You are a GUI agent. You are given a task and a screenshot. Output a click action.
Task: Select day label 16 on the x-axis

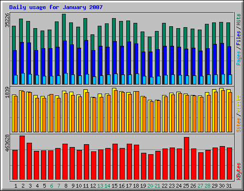pos(122,186)
